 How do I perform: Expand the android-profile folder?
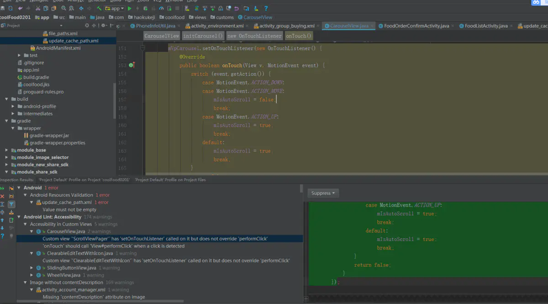point(13,106)
